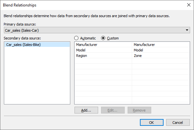Click the Edit... button
This screenshot has width=194, height=130.
pos(113,110)
